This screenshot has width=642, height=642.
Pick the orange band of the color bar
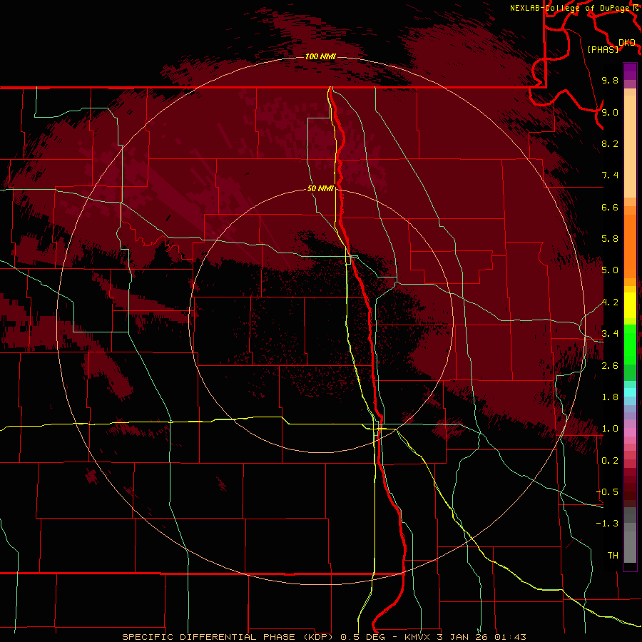pyautogui.click(x=630, y=247)
